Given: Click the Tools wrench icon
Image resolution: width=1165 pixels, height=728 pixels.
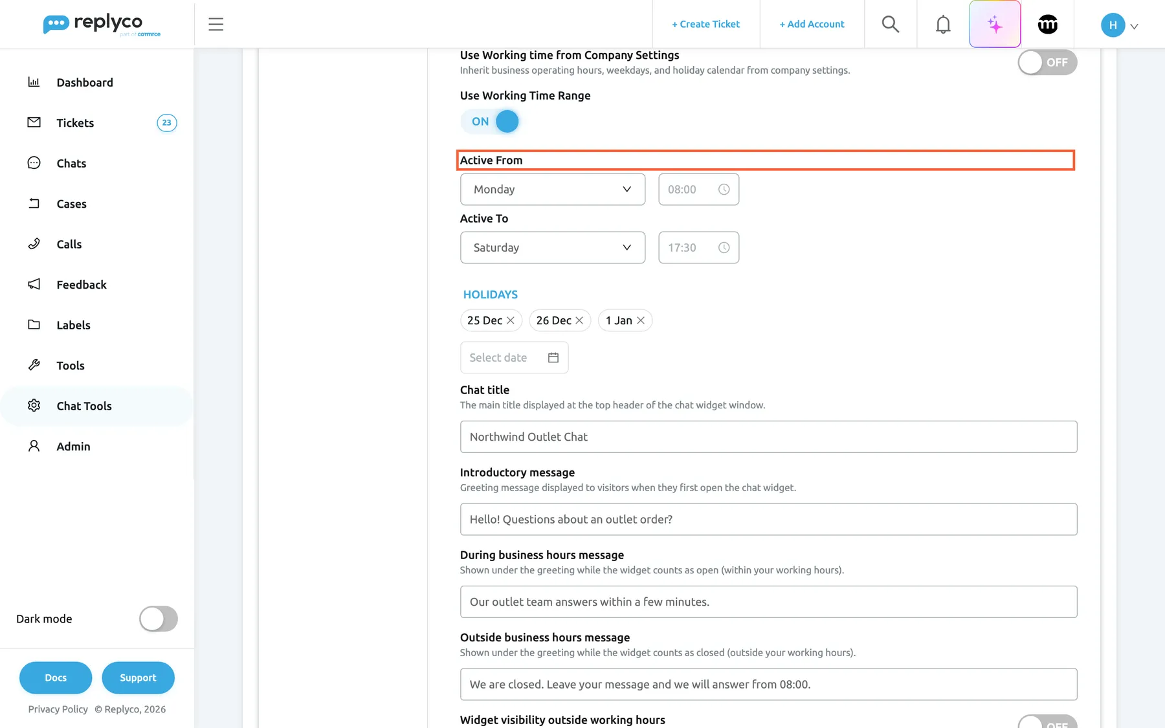Looking at the screenshot, I should pyautogui.click(x=34, y=365).
